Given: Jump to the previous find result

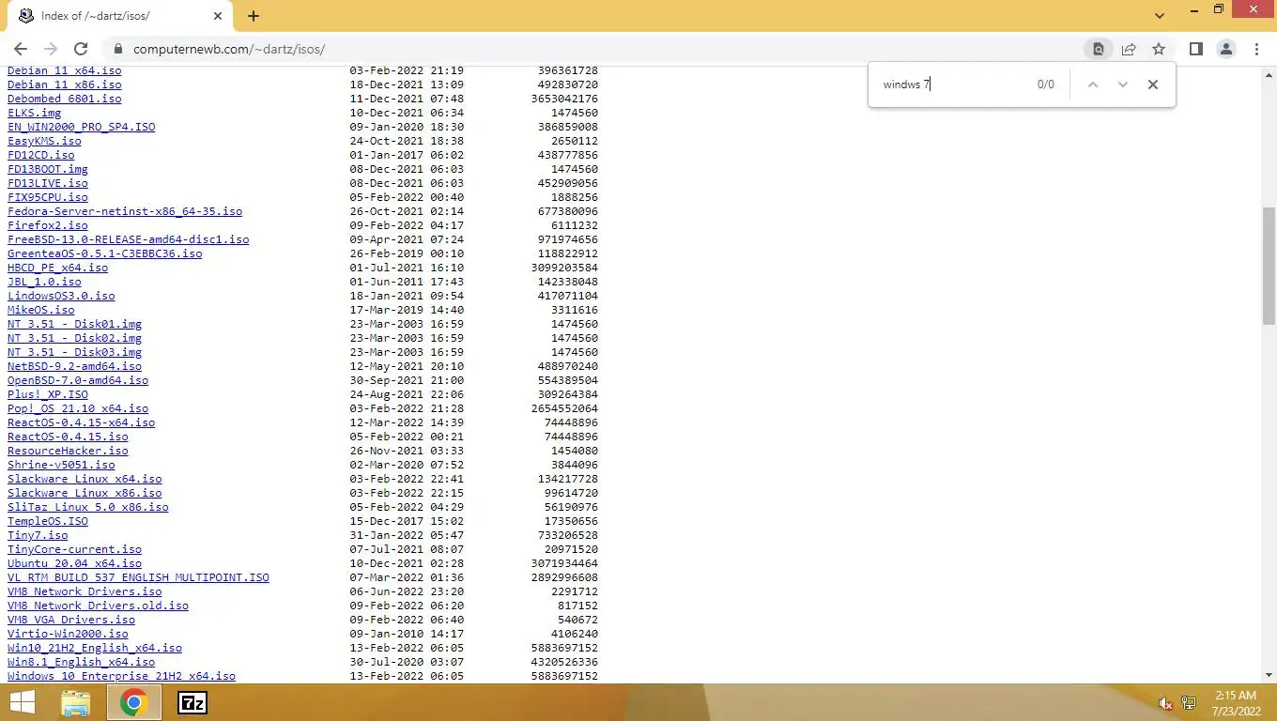Looking at the screenshot, I should click(1093, 84).
